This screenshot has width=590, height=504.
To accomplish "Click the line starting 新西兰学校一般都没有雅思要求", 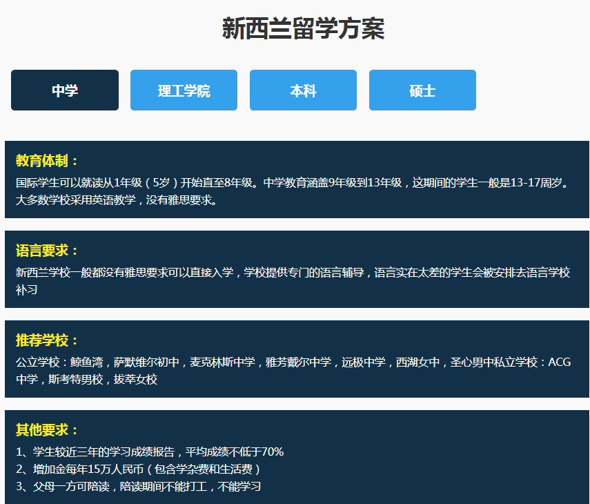I will click(293, 273).
